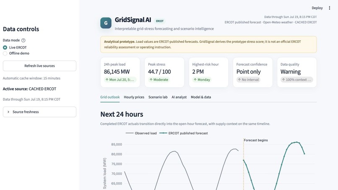Select the Offline demo radio option
Image resolution: width=338 pixels, height=190 pixels.
[x=16, y=53]
